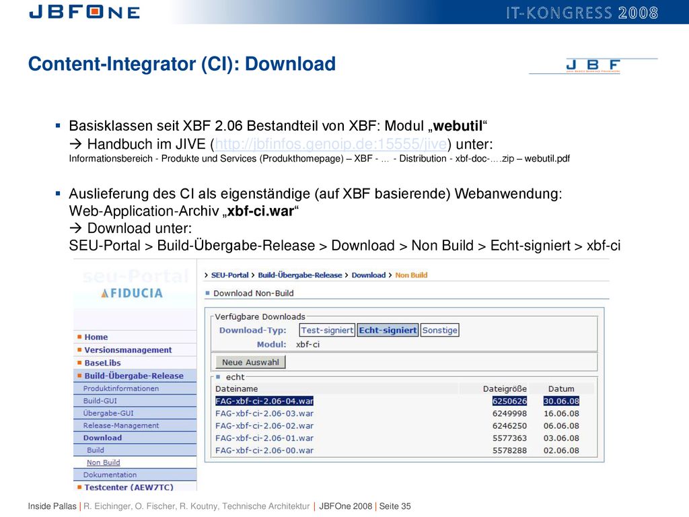Click the Verfügbare Downloads group label
The width and height of the screenshot is (689, 517).
[260, 316]
